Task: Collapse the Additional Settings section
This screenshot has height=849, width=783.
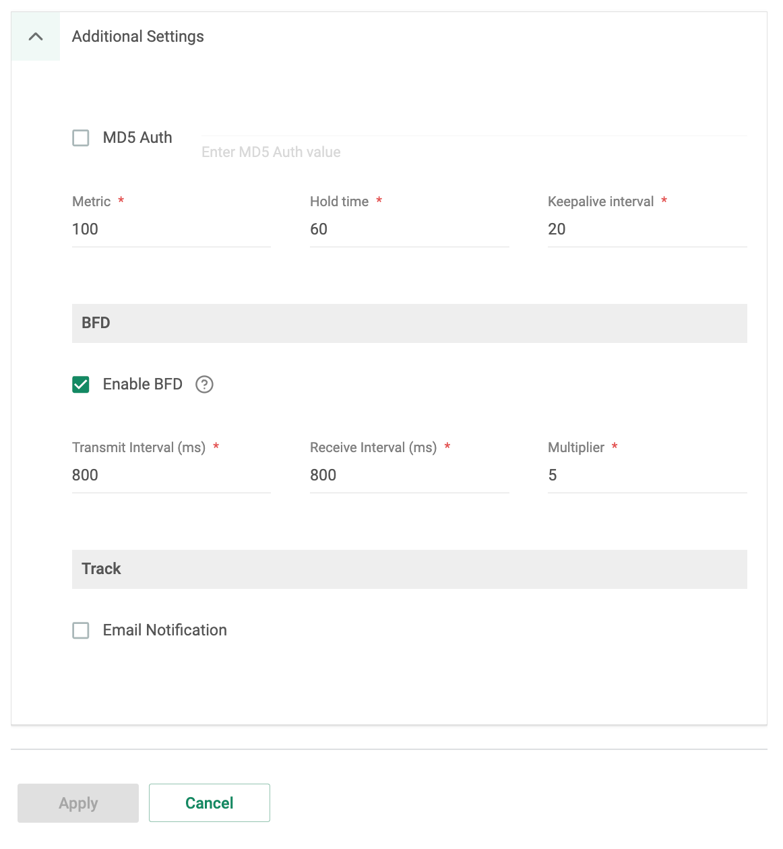Action: pyautogui.click(x=35, y=36)
